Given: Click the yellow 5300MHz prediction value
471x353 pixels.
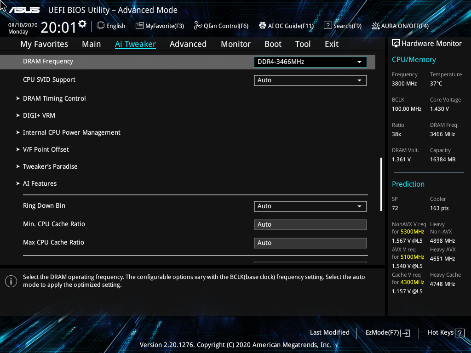Looking at the screenshot, I should [x=413, y=232].
